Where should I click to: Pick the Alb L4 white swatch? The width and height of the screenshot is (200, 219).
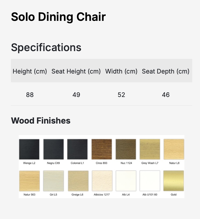126,181
